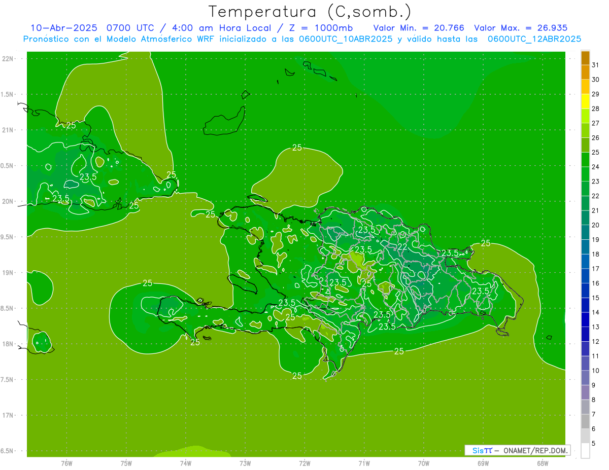Click the blue "Sis" logo in the credit box
This screenshot has width=609, height=470.
click(479, 450)
